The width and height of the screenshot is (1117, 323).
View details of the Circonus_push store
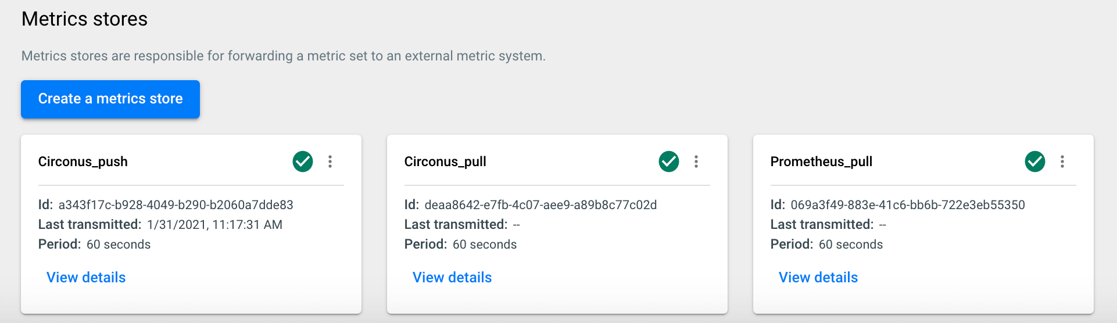(86, 278)
